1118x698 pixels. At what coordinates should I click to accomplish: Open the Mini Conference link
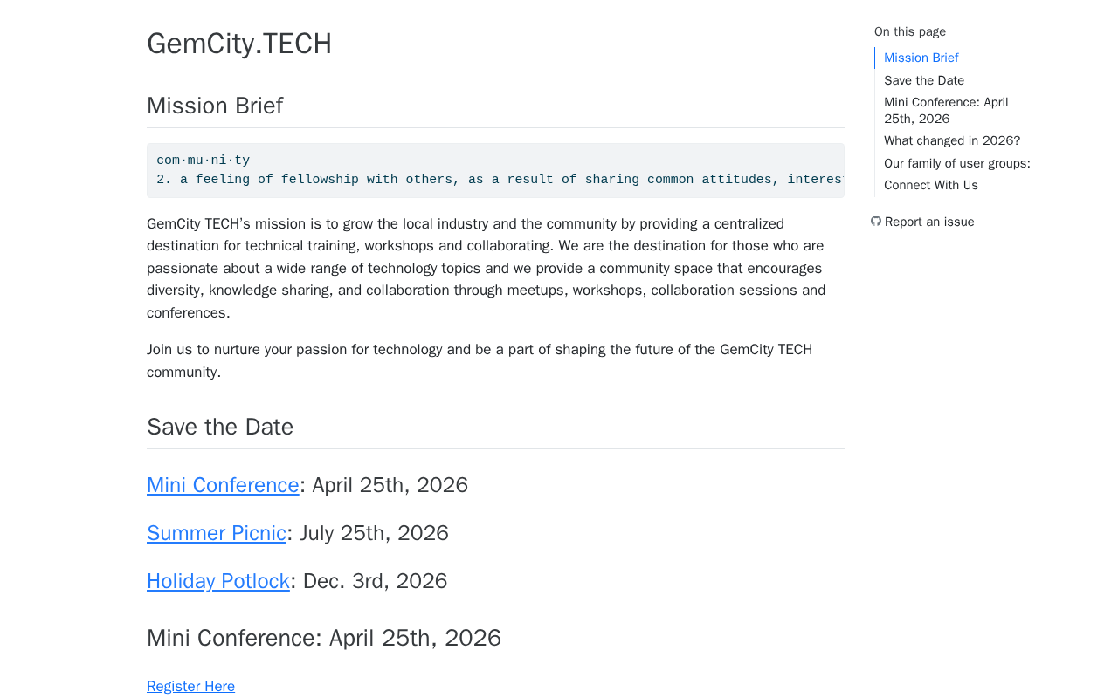click(223, 485)
